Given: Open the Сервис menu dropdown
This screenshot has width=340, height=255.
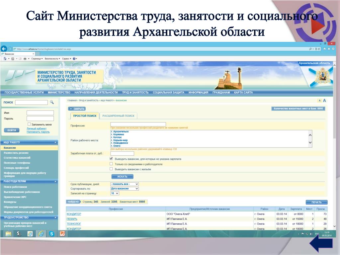Looking at the screenshot, I should (x=66, y=58).
